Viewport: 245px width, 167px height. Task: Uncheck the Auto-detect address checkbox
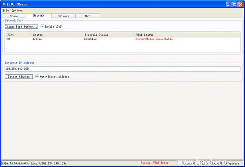click(x=38, y=77)
